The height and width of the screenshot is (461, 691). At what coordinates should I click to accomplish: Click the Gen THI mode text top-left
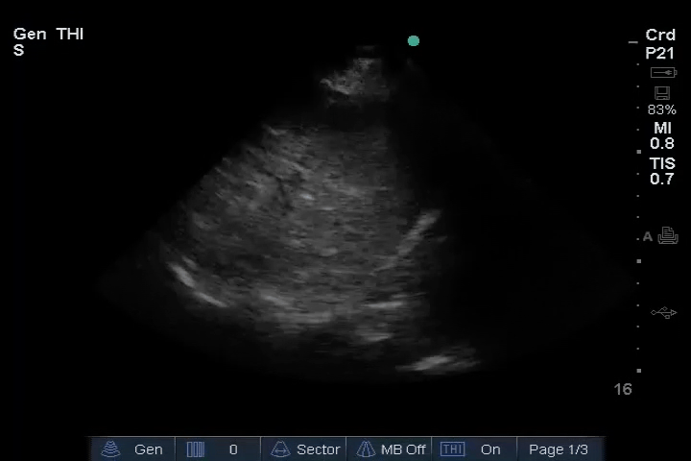pyautogui.click(x=48, y=35)
